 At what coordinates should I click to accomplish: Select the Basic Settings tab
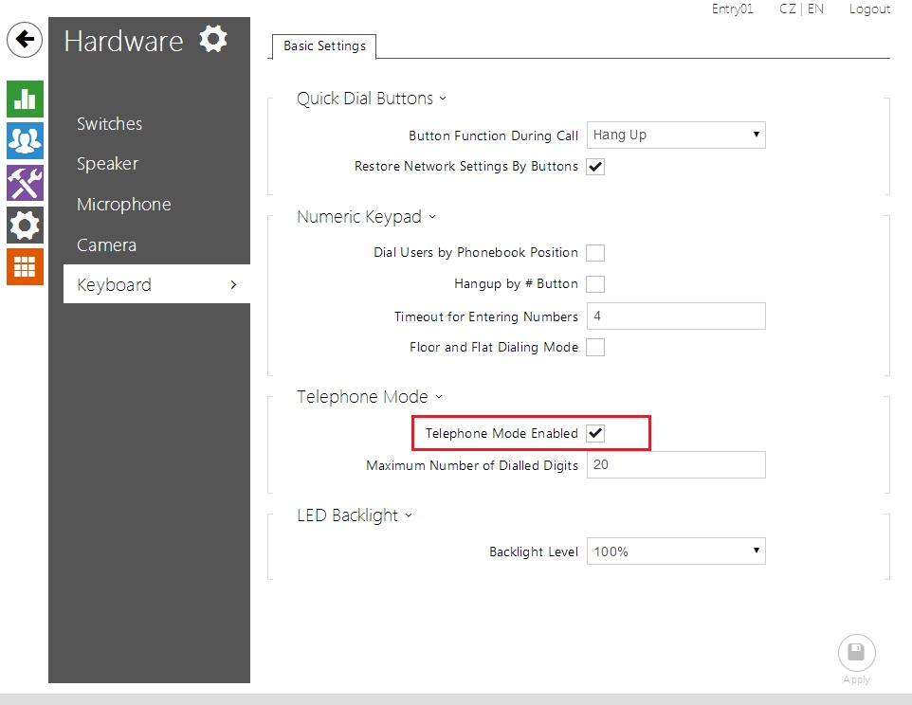coord(324,46)
